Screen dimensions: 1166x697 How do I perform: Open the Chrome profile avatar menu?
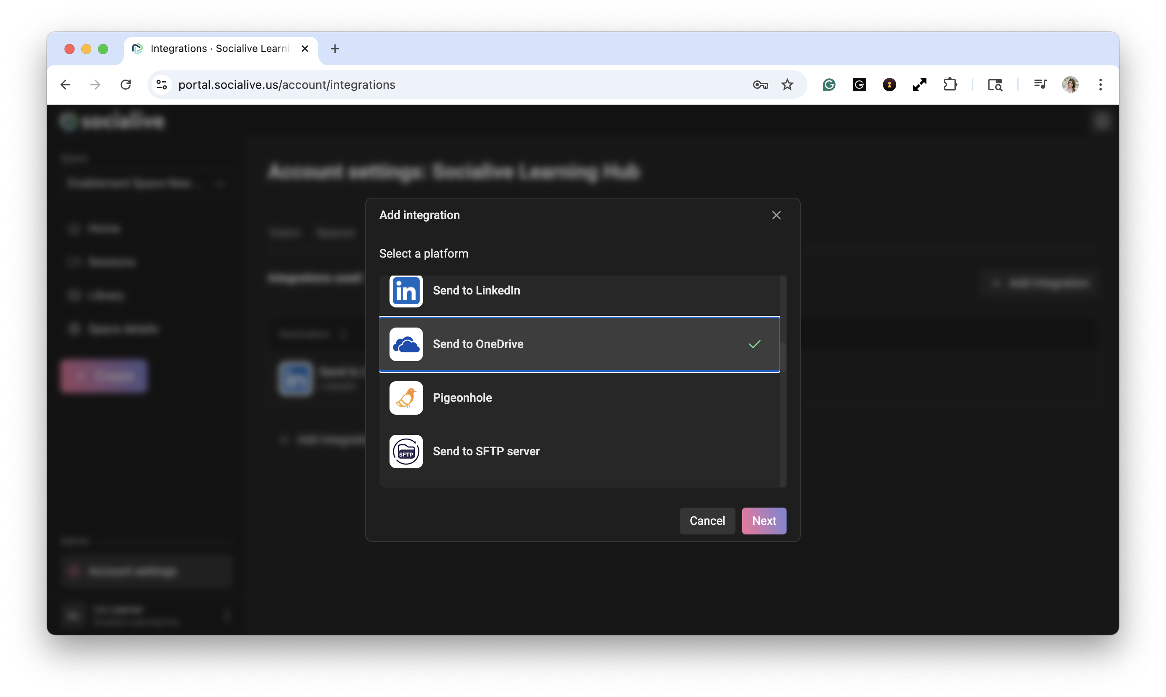(1070, 85)
